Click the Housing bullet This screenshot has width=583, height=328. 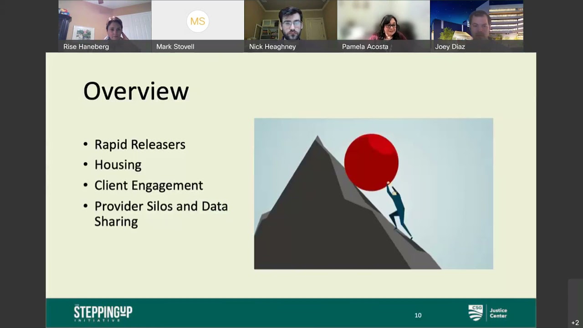tap(118, 164)
